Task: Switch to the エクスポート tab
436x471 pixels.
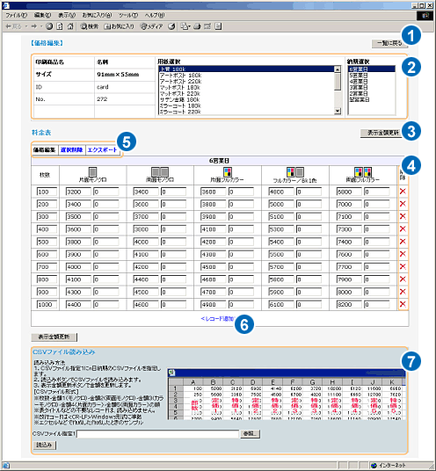Action: [x=102, y=149]
